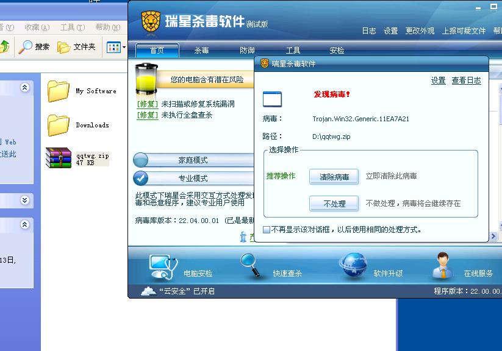This screenshot has width=502, height=351.
Task: Select 家庭模式 home mode radio
Action: (140, 160)
